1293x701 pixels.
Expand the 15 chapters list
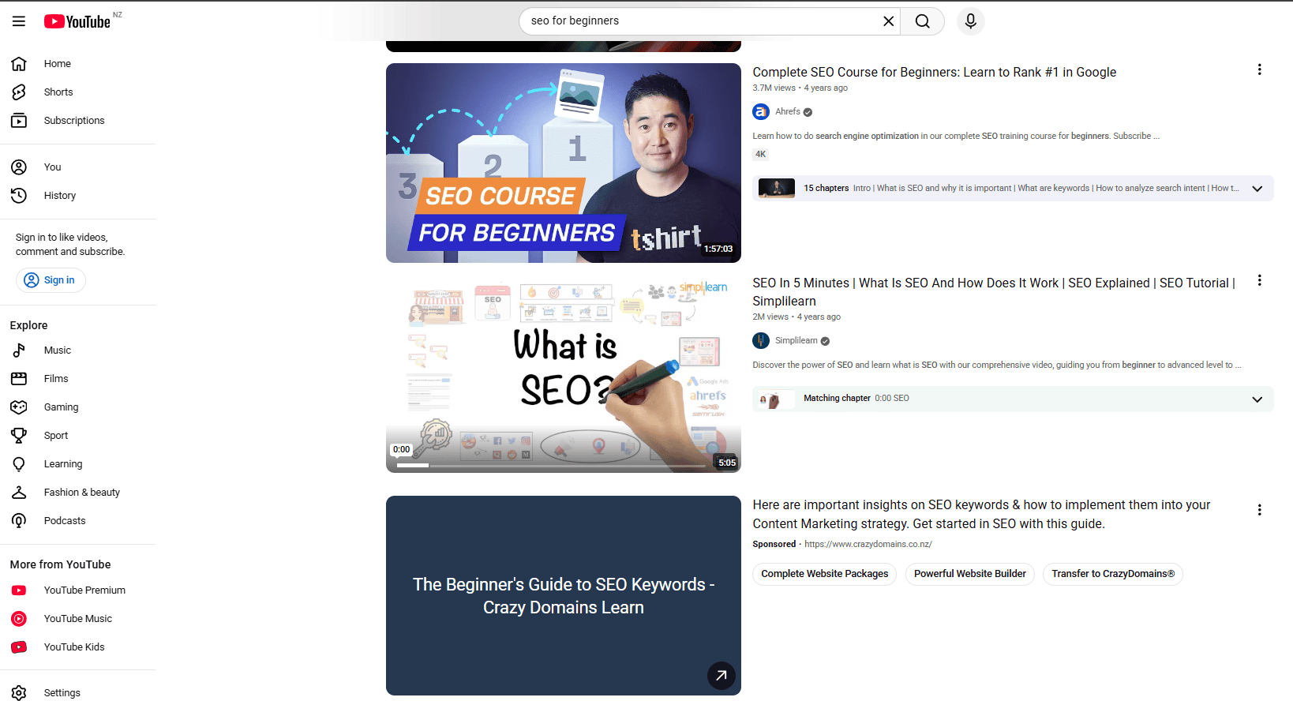click(1257, 189)
